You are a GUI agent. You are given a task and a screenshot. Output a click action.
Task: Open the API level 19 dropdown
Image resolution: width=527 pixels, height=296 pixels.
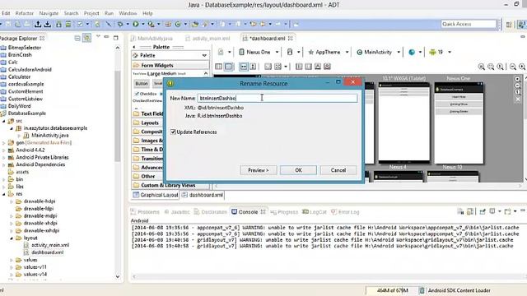coord(441,52)
